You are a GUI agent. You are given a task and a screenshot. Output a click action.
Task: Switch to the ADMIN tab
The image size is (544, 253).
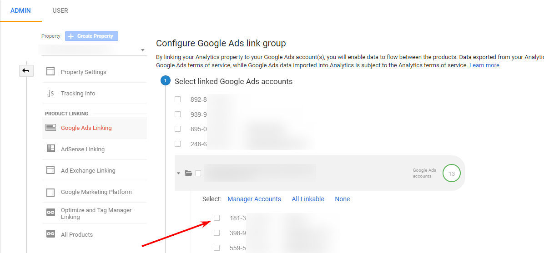pos(20,11)
